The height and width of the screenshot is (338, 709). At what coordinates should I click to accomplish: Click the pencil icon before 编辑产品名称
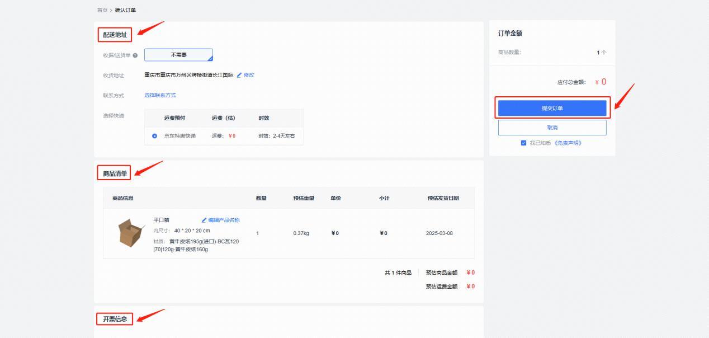[x=204, y=220]
